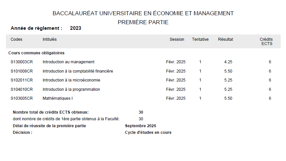Click the session date for Mathématiques I
The height and width of the screenshot is (161, 286).
(x=176, y=98)
